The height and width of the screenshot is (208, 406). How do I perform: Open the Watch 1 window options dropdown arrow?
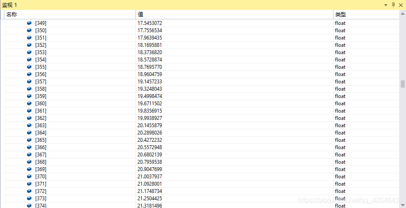pyautogui.click(x=385, y=5)
